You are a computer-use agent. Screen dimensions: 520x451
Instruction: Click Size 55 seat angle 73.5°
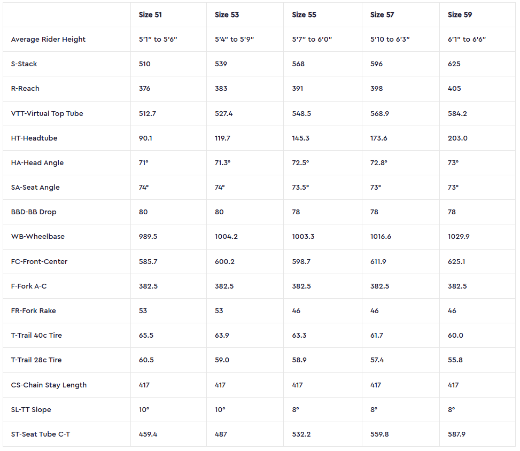(x=300, y=188)
